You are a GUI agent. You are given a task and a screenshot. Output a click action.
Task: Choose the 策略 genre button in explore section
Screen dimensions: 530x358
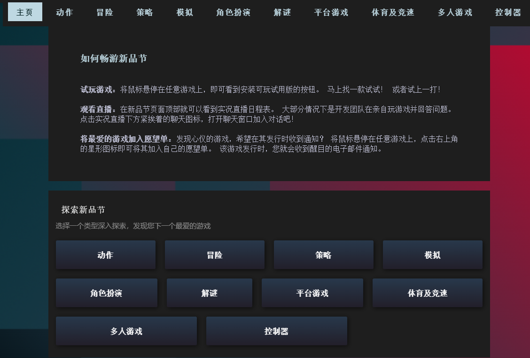tap(323, 255)
